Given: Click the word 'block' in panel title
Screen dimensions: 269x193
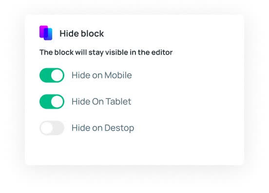Looking at the screenshot, I should click(92, 33).
